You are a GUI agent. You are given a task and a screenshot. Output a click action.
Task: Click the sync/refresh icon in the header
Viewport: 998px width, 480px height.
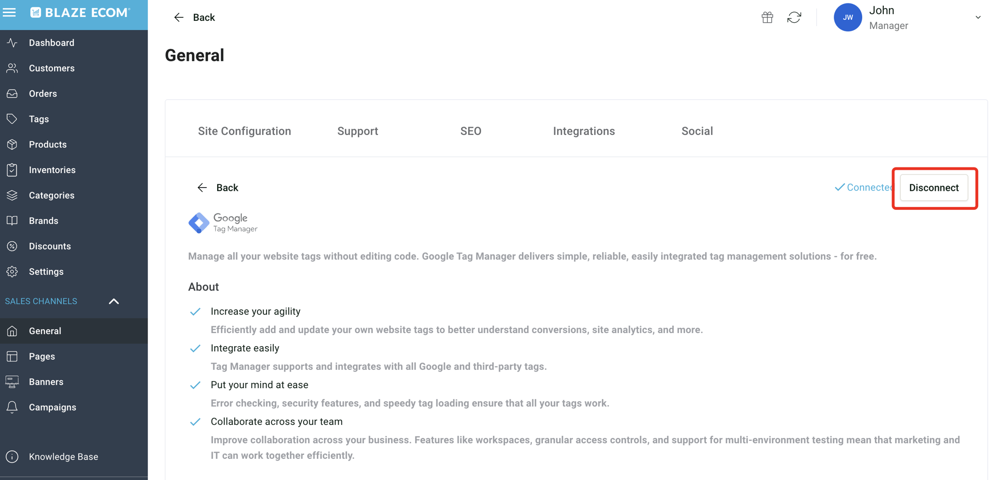[x=794, y=17]
